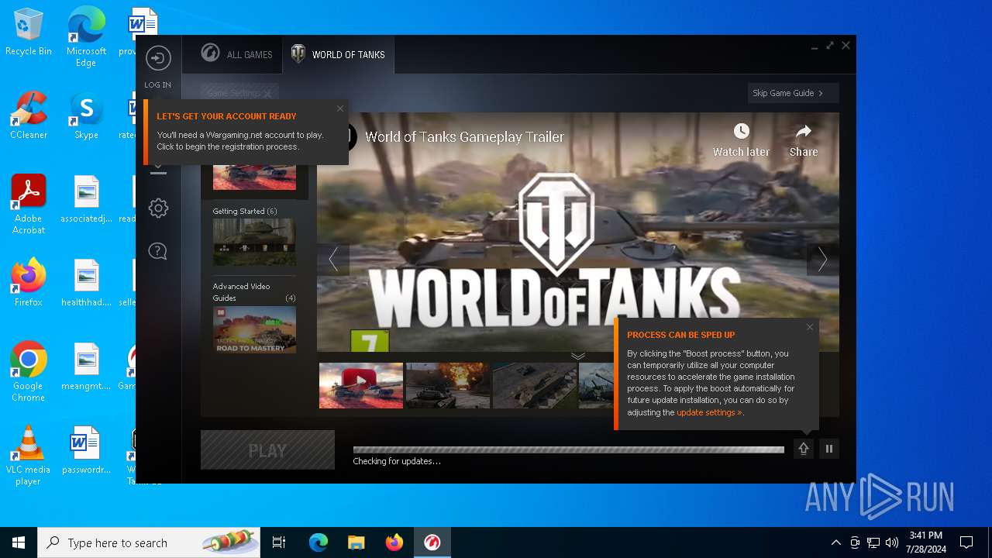Click Skip Game Guide button
The width and height of the screenshot is (992, 558).
[793, 93]
